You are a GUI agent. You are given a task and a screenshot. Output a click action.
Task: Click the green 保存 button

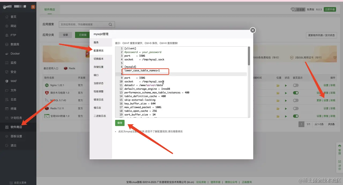pyautogui.click(x=120, y=123)
